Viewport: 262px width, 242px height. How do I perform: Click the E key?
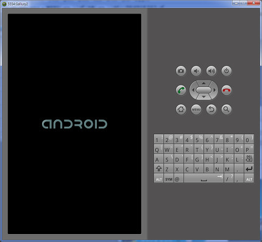click(x=179, y=149)
